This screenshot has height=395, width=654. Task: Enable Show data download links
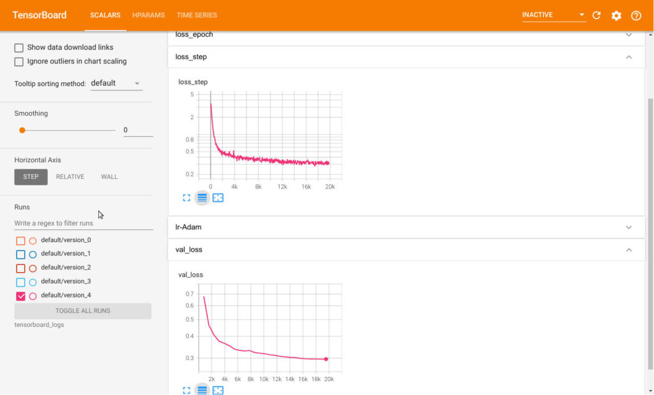[x=19, y=47]
